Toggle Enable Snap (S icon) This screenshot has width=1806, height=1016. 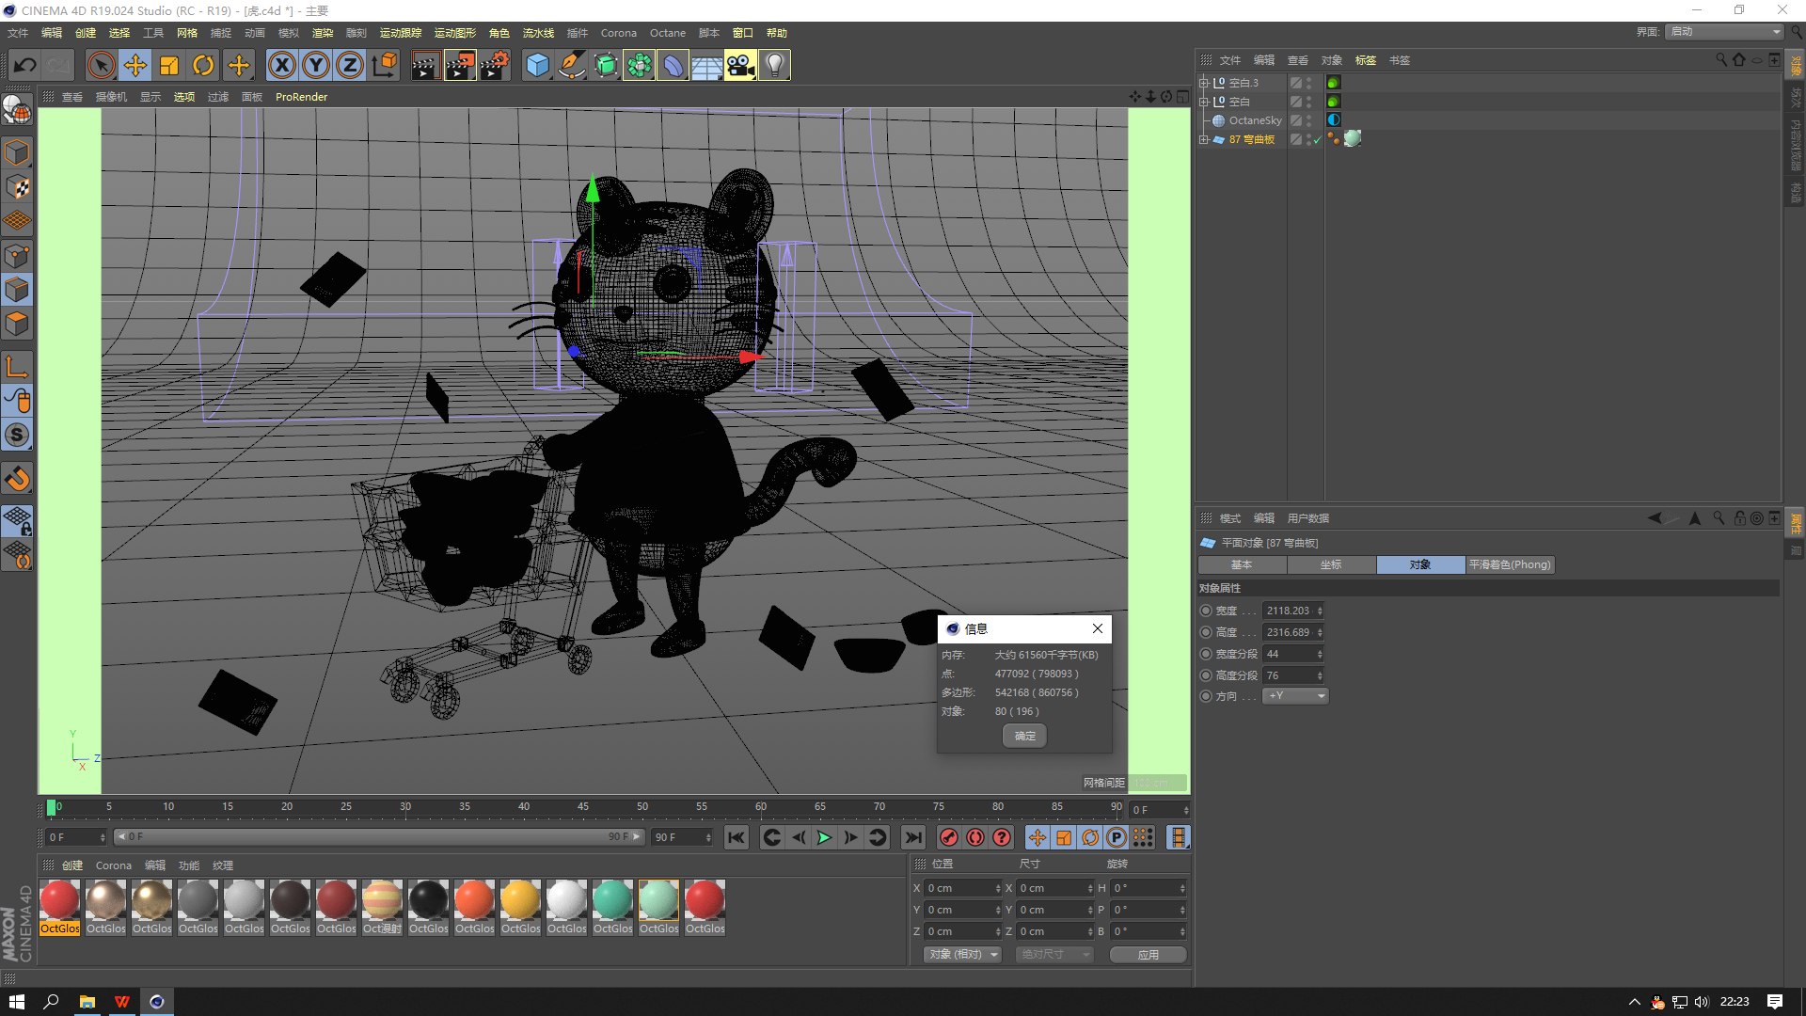17,436
